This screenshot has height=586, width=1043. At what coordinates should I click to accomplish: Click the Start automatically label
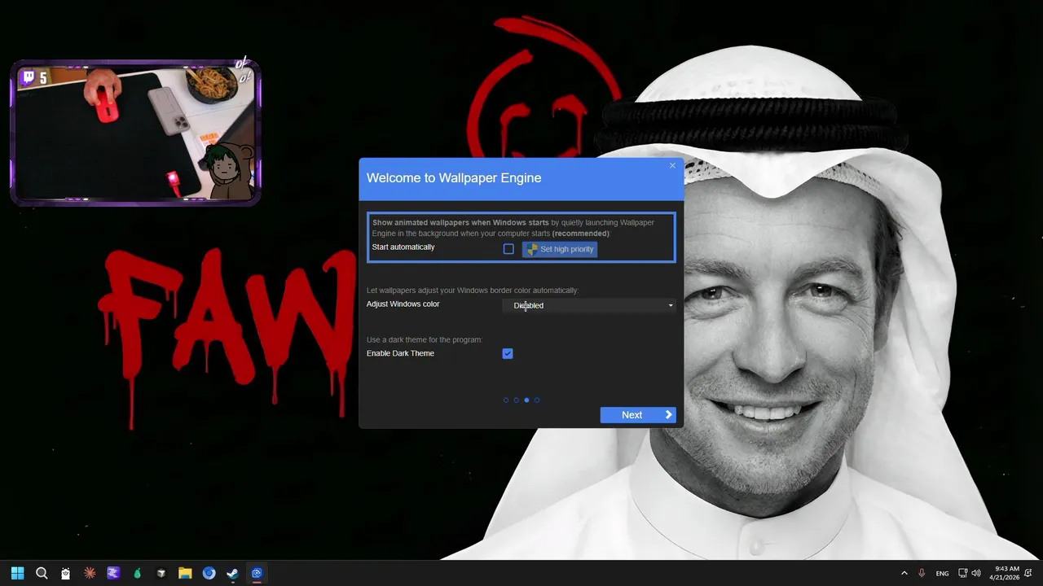[403, 247]
